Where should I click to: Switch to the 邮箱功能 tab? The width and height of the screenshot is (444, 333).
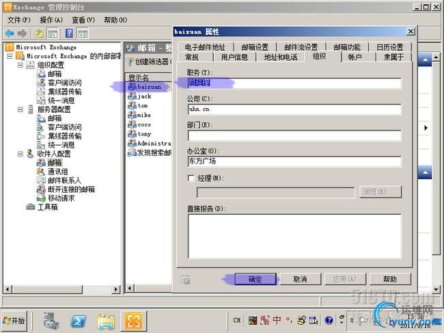pyautogui.click(x=347, y=47)
